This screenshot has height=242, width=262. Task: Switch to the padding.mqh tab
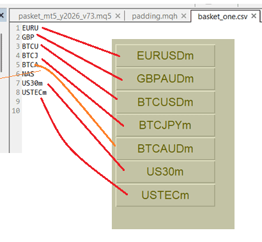[155, 16]
